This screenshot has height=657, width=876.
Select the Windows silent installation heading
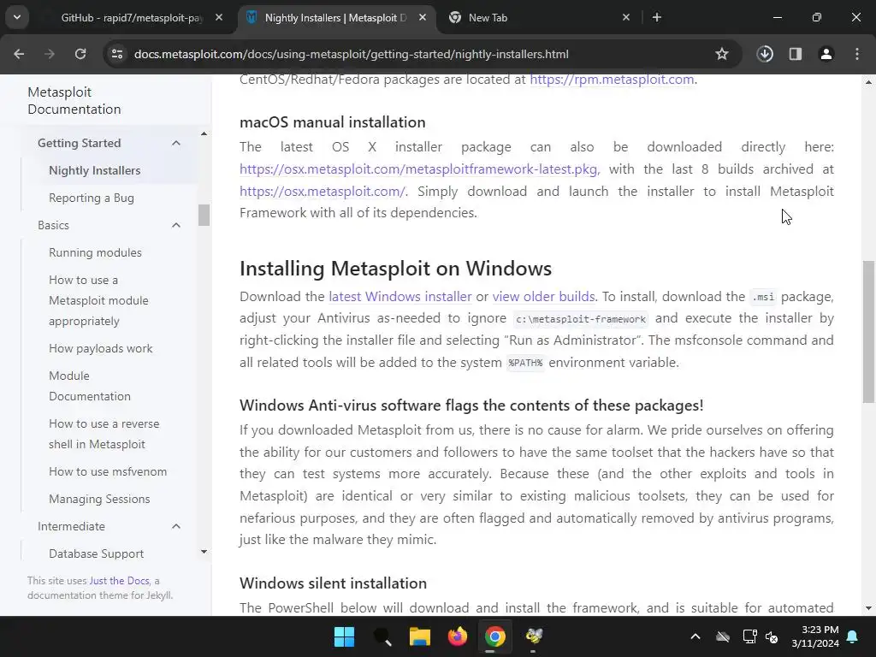coord(333,583)
